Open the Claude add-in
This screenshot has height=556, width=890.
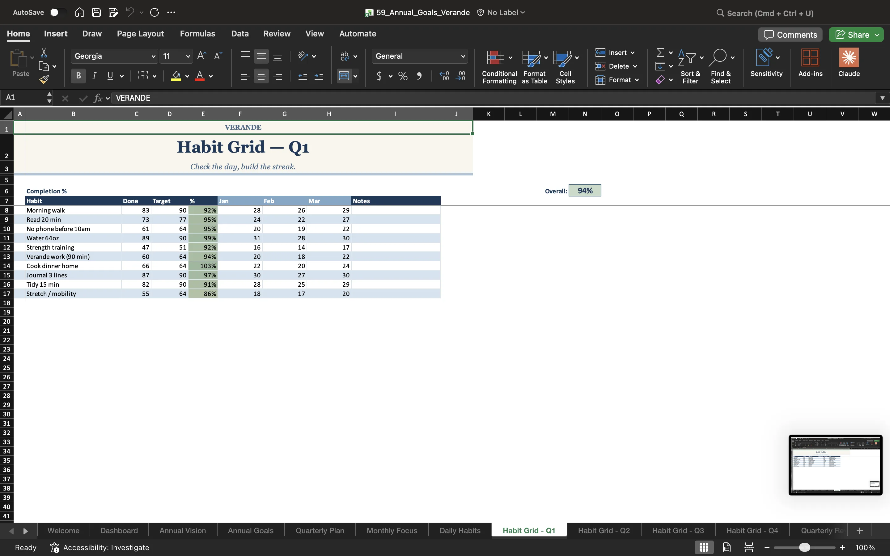click(x=849, y=62)
